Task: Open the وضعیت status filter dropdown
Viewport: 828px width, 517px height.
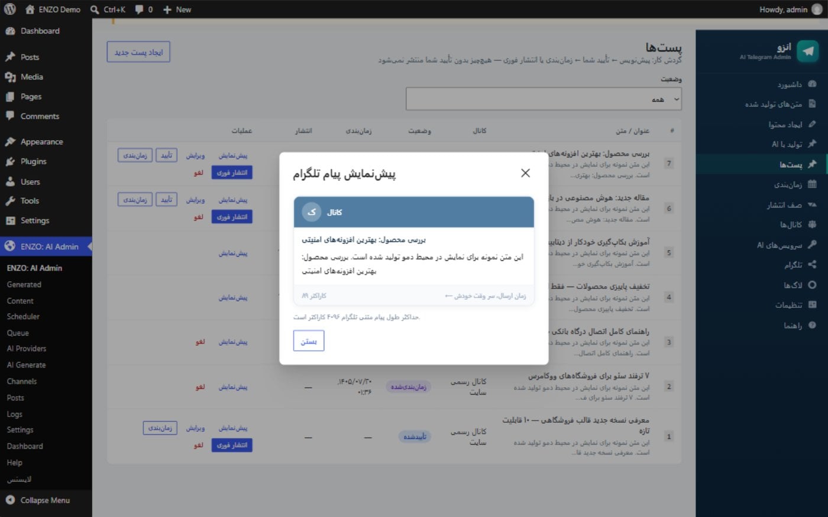Action: pyautogui.click(x=544, y=99)
